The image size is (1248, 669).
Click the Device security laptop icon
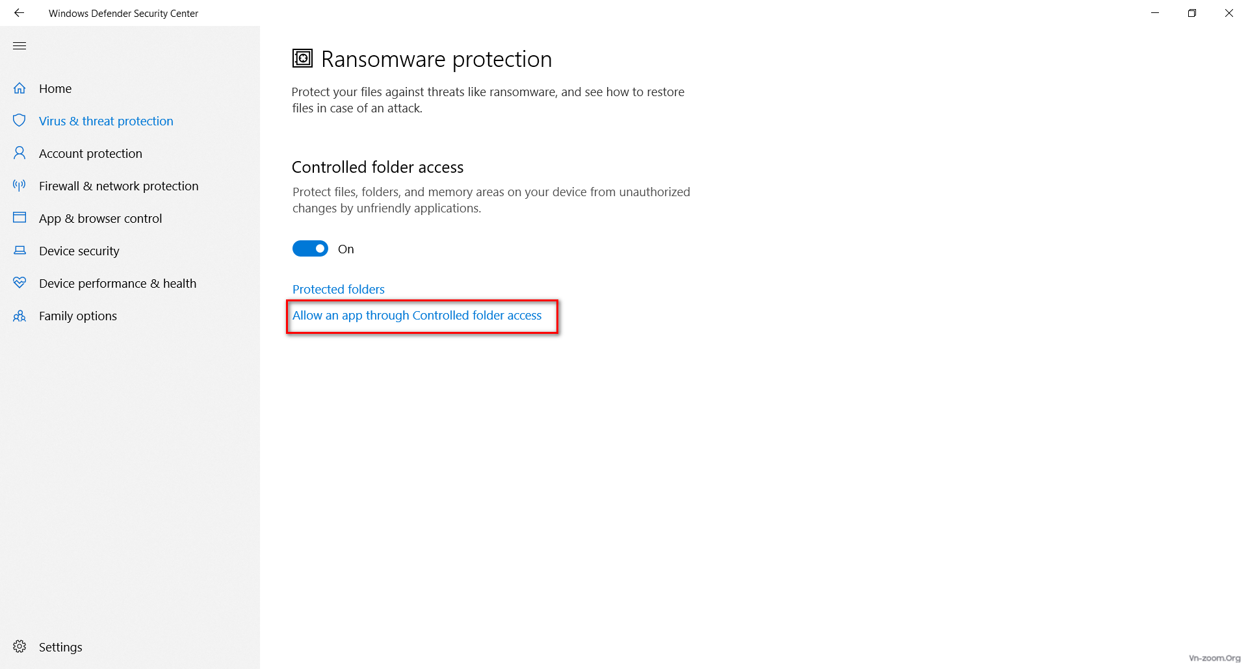click(x=19, y=251)
